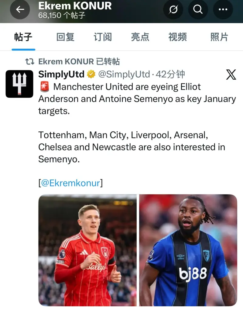243x310 pixels.
Task: Switch to the 订阅 tab
Action: (103, 37)
